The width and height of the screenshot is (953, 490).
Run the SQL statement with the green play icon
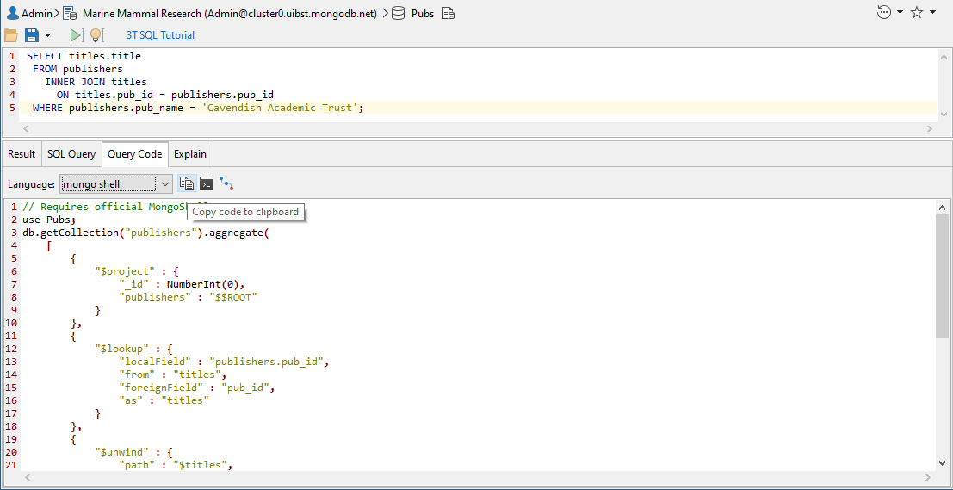pyautogui.click(x=76, y=35)
